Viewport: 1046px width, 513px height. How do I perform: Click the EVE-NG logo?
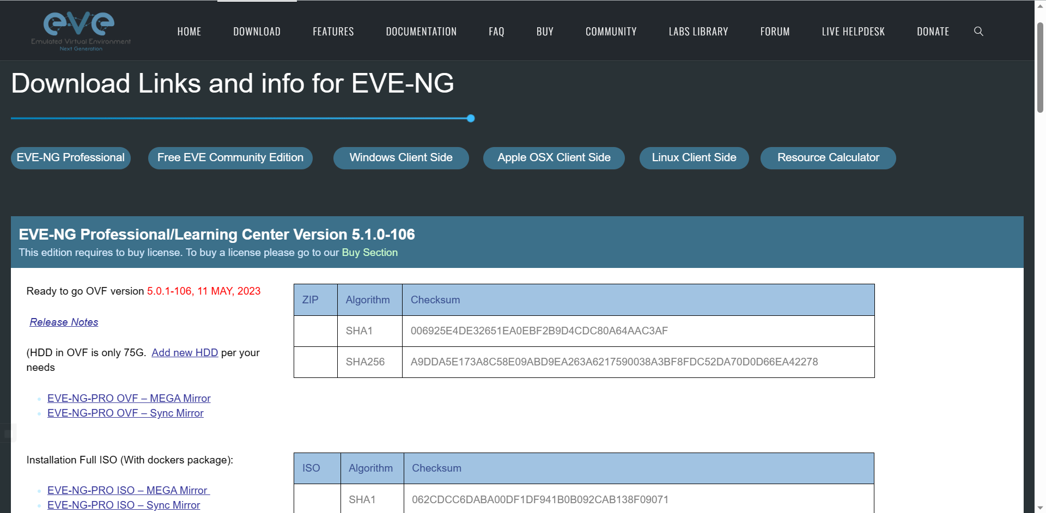(x=81, y=31)
